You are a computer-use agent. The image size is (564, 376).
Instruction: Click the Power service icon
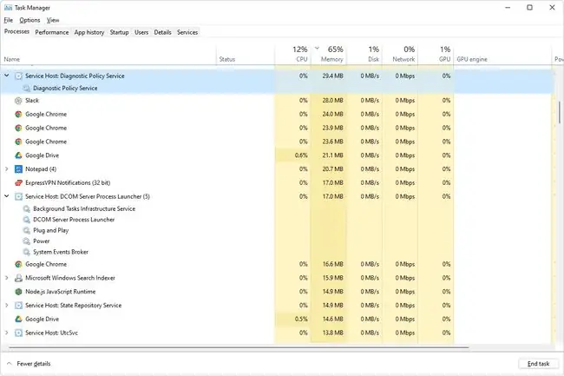coord(26,241)
